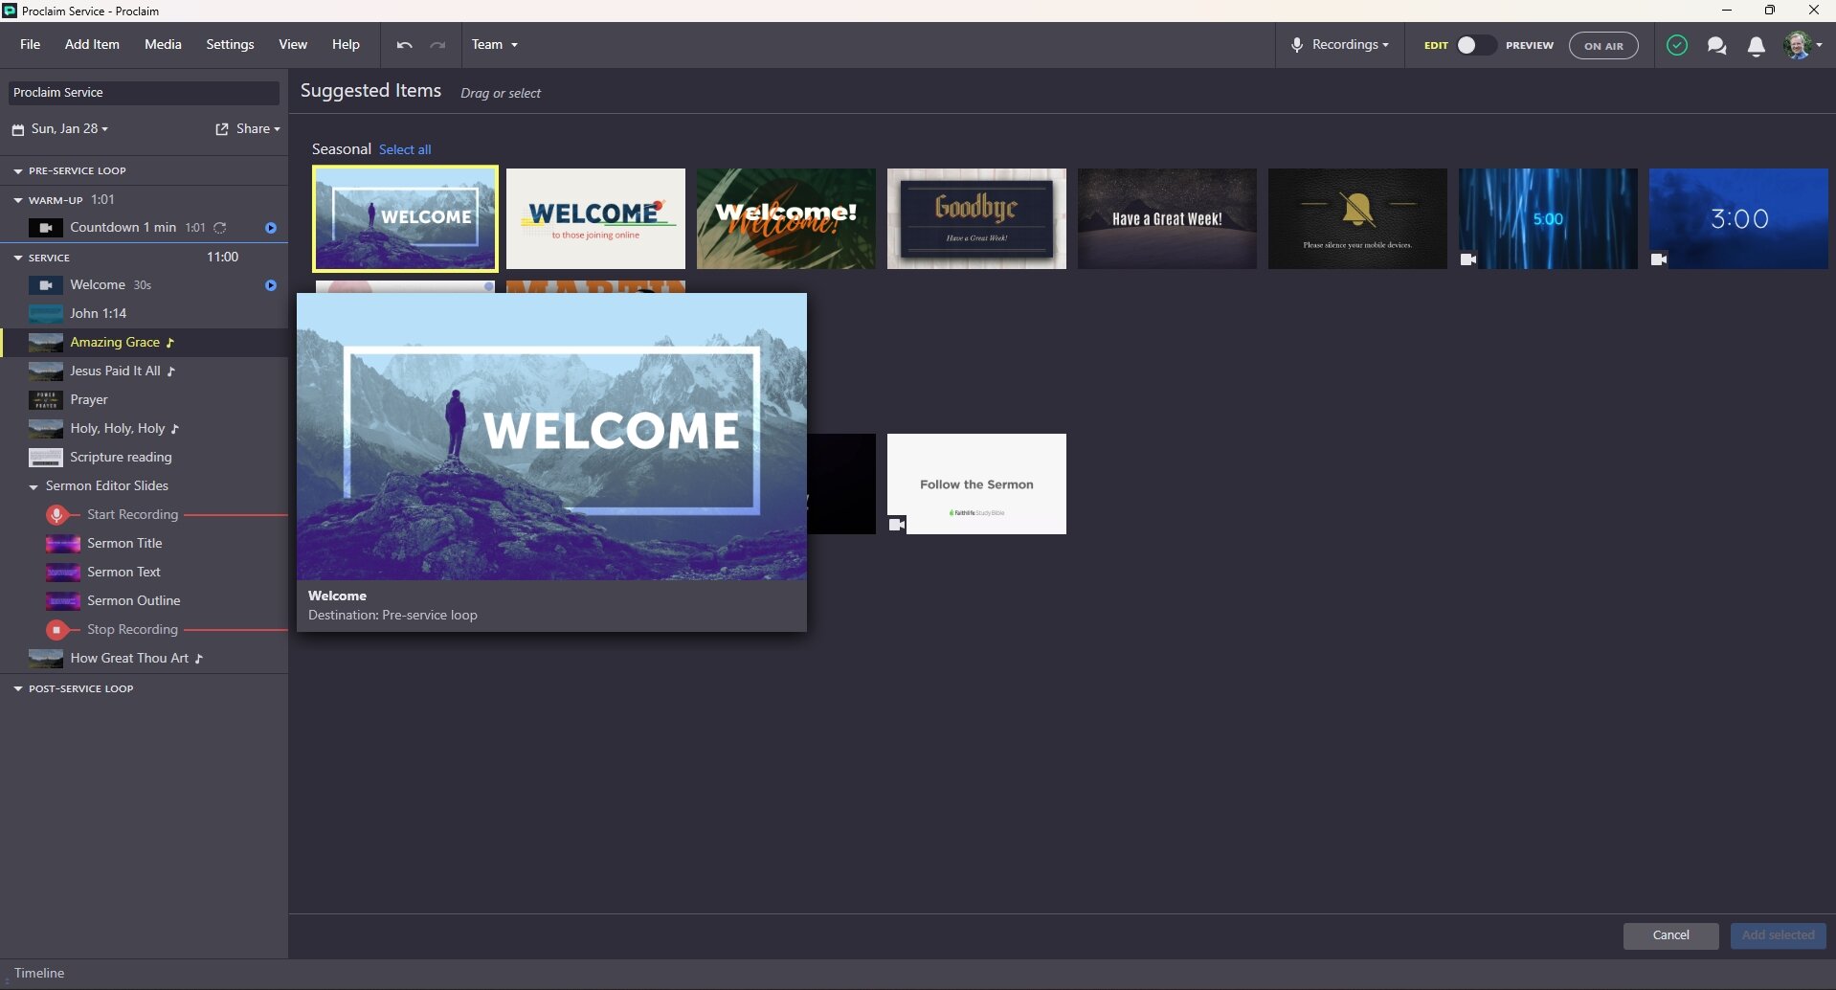The width and height of the screenshot is (1836, 990).
Task: Click the Start Recording microphone icon
Action: point(57,514)
